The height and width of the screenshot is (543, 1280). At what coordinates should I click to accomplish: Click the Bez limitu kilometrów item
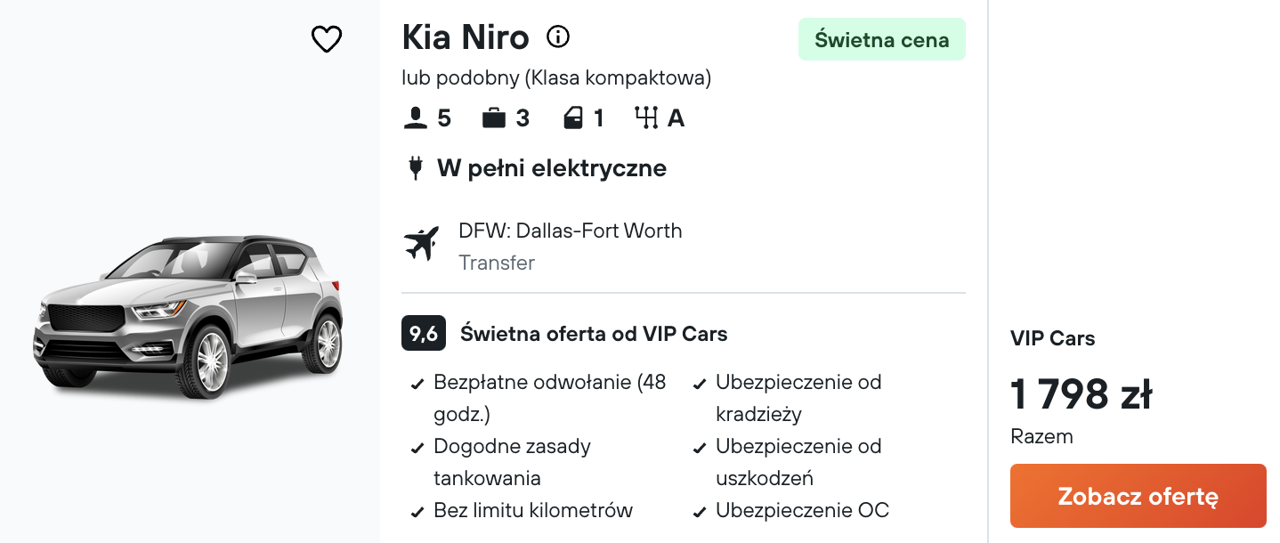pyautogui.click(x=523, y=511)
